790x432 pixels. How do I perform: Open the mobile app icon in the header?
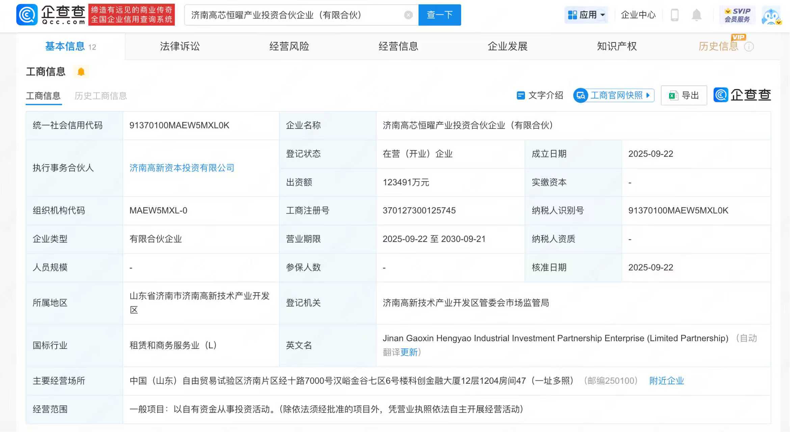pos(674,15)
